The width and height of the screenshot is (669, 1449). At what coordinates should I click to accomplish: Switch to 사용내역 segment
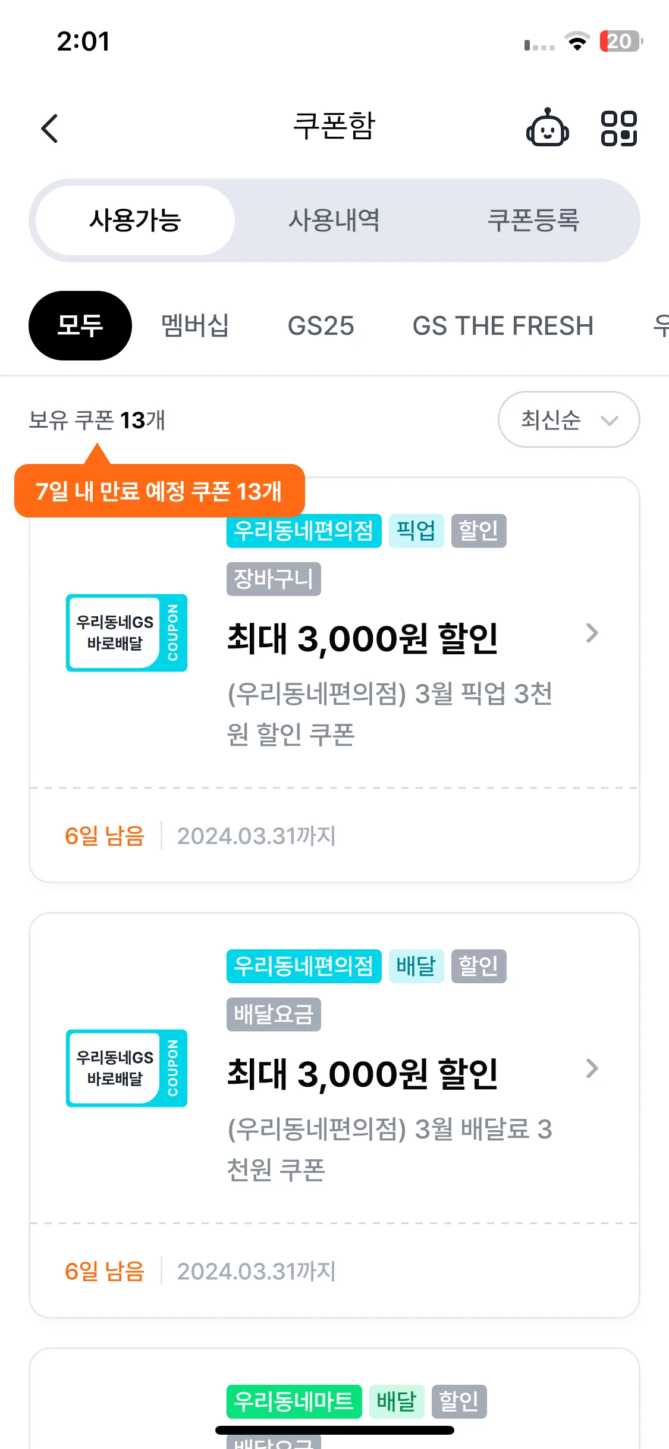point(334,221)
